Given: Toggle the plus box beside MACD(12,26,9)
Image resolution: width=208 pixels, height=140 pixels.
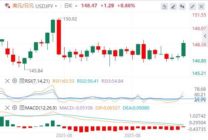Looking at the screenshot, I should pyautogui.click(x=22, y=108).
